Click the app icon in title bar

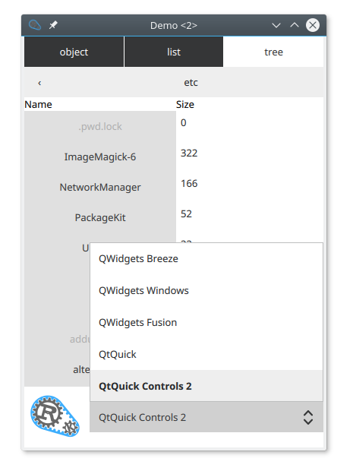[35, 25]
